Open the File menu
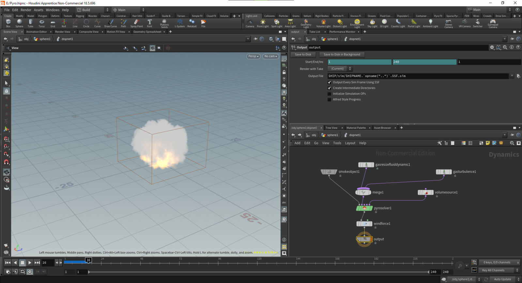 coord(7,10)
